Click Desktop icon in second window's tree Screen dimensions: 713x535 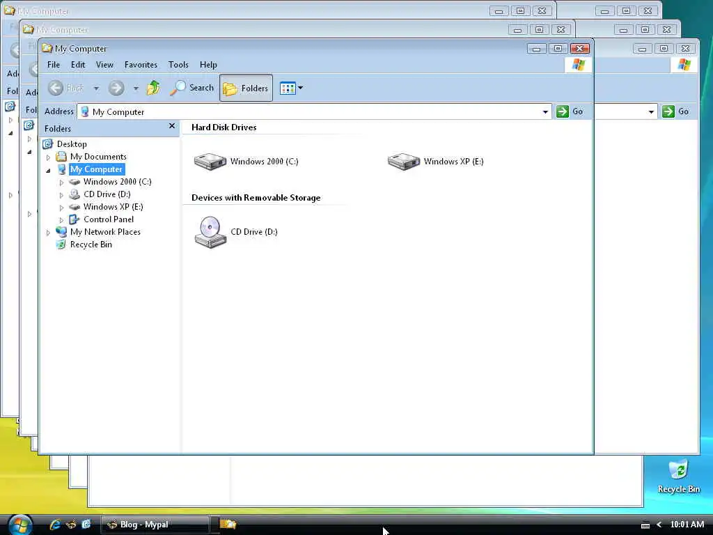[x=29, y=125]
